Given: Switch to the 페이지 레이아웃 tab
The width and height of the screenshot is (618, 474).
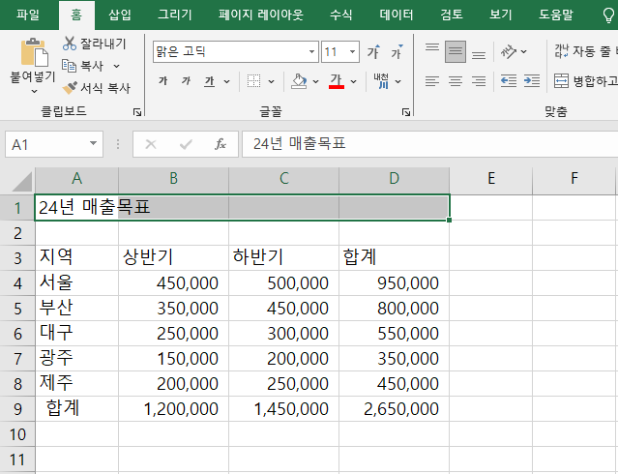Looking at the screenshot, I should [x=261, y=15].
